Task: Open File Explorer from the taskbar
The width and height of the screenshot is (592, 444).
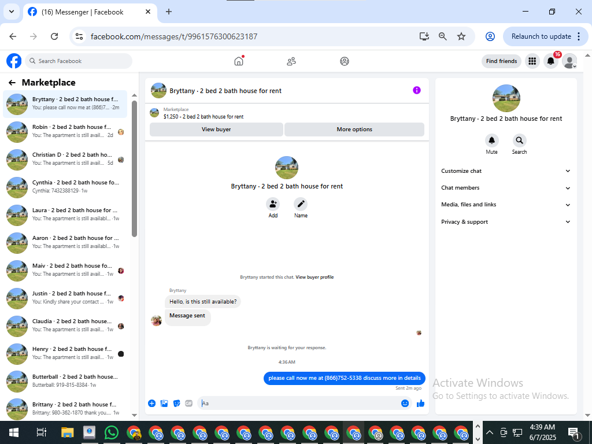Action: pyautogui.click(x=67, y=432)
